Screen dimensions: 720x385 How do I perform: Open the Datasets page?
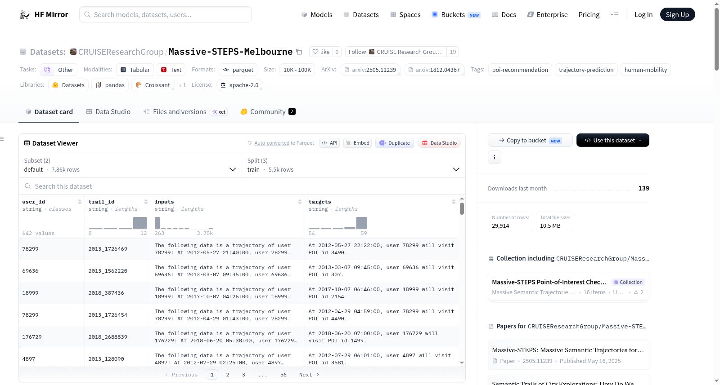(x=361, y=14)
